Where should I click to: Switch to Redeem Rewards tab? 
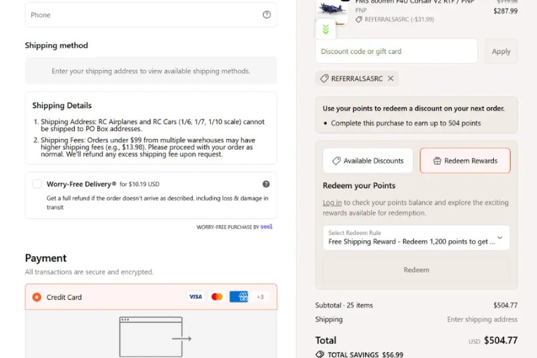(465, 161)
